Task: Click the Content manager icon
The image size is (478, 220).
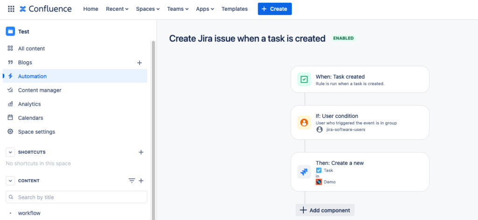Action: click(x=10, y=90)
